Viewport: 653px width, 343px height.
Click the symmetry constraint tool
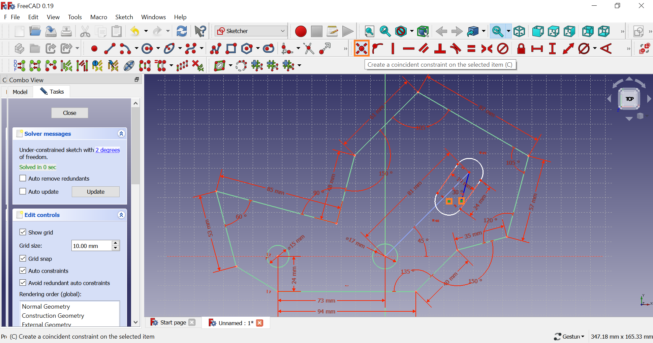(x=487, y=49)
